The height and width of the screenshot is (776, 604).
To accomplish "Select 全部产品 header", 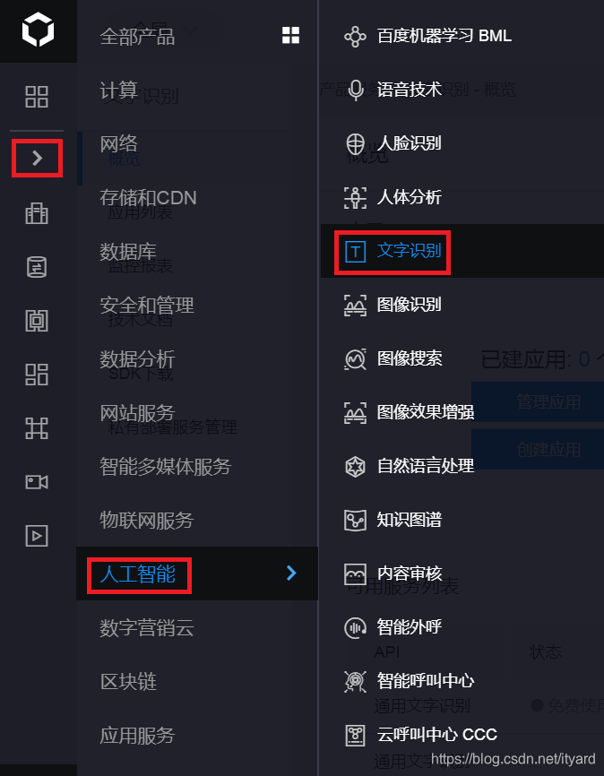I will [x=137, y=36].
